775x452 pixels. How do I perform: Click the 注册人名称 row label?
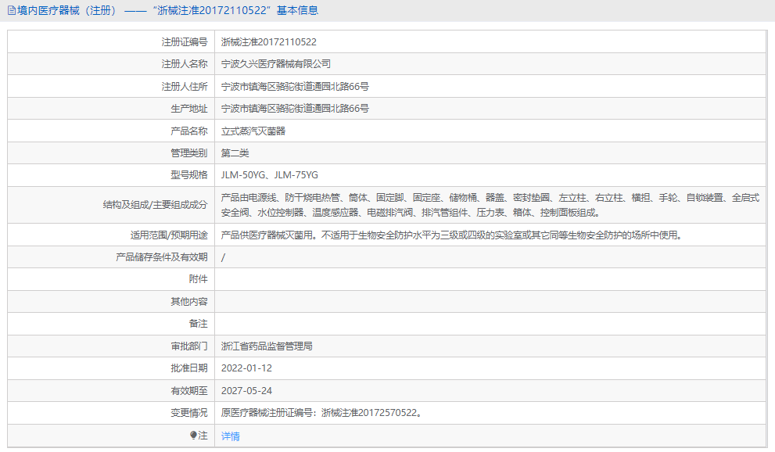(x=185, y=64)
